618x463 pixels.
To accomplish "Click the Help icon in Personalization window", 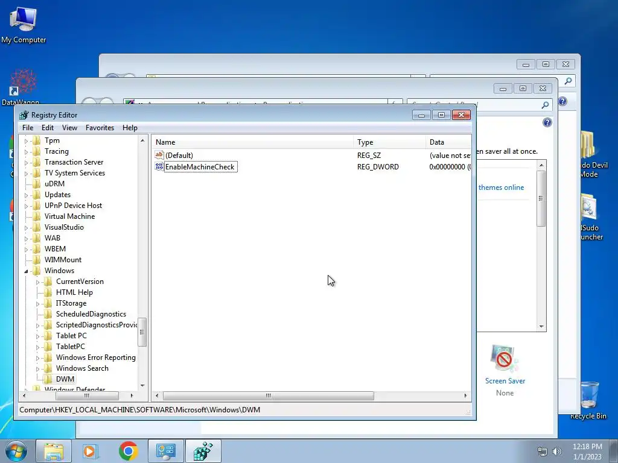I will tap(547, 122).
